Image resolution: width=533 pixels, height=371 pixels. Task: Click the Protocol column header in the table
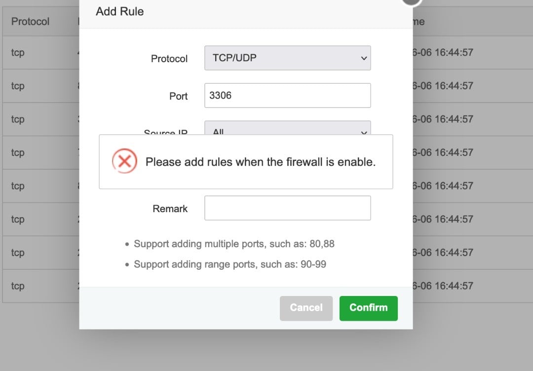point(31,22)
